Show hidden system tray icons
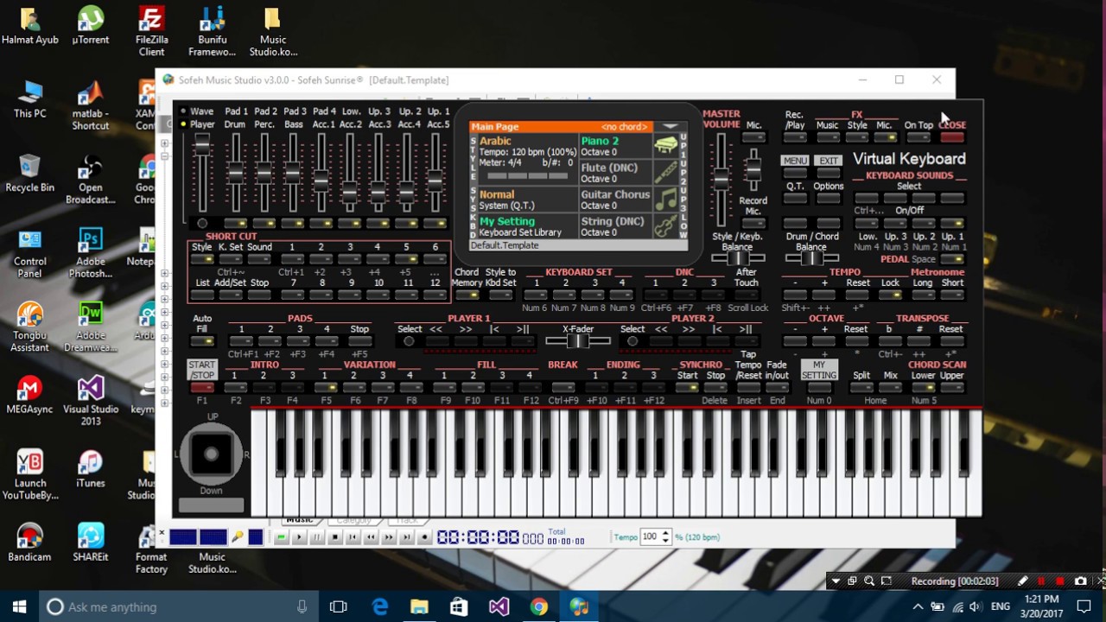Image resolution: width=1106 pixels, height=622 pixels. point(918,607)
